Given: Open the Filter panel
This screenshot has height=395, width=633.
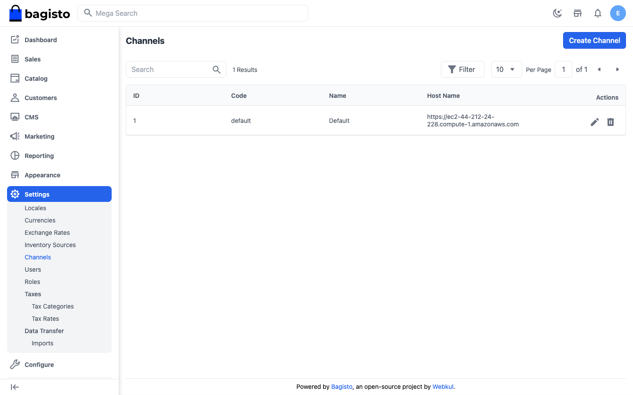Looking at the screenshot, I should click(462, 69).
